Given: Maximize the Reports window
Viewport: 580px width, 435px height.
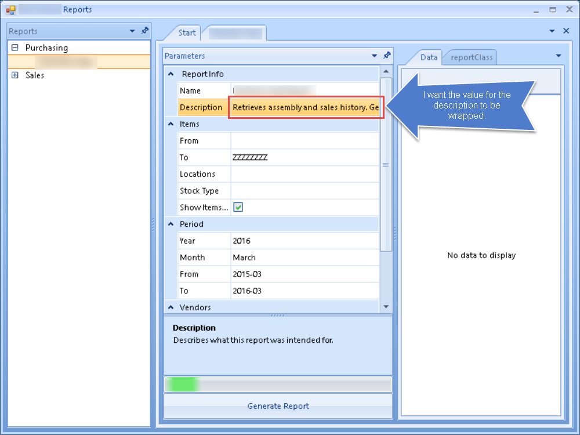Looking at the screenshot, I should coord(553,10).
